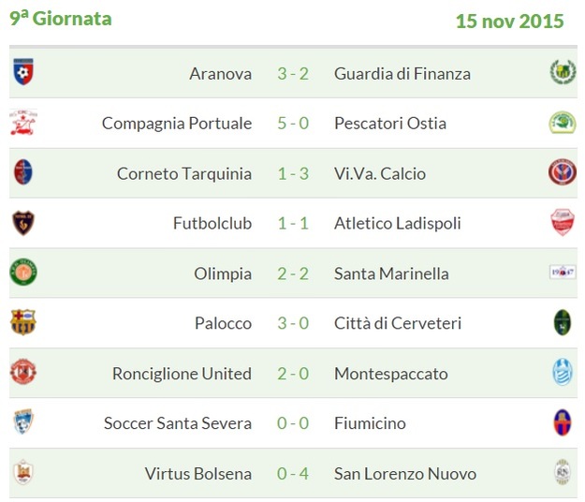Click the 15 nov 2015 date label
This screenshot has width=585, height=502.
(x=509, y=21)
